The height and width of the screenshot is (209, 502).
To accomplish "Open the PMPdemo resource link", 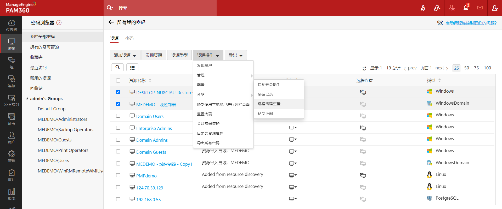I will (x=146, y=176).
